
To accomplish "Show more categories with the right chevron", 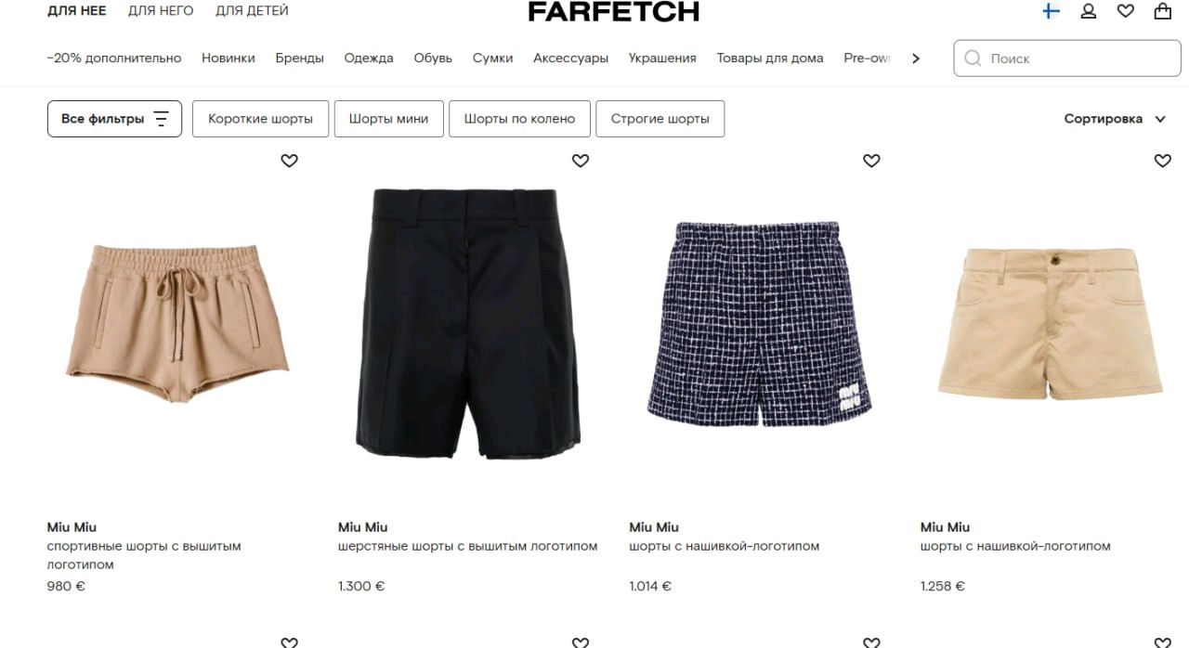I will pyautogui.click(x=916, y=58).
